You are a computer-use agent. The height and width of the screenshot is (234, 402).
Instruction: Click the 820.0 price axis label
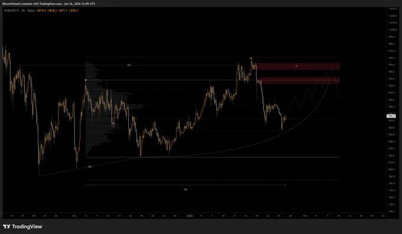tap(392, 155)
